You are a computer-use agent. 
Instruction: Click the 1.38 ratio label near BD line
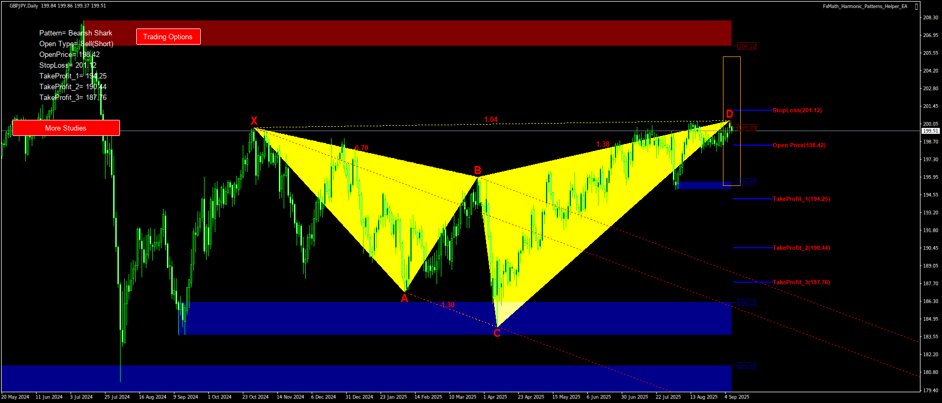point(603,144)
